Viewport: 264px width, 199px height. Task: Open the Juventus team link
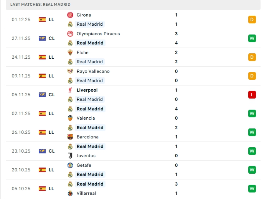coord(86,156)
